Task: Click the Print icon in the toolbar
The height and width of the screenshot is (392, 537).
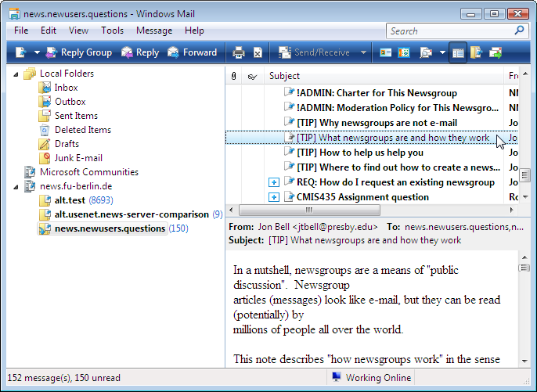Action: pos(239,52)
